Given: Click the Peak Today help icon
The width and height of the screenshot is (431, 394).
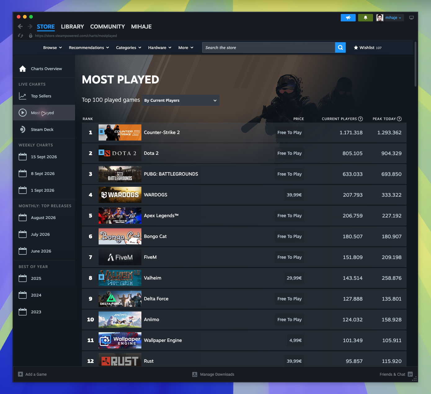Looking at the screenshot, I should pyautogui.click(x=399, y=119).
